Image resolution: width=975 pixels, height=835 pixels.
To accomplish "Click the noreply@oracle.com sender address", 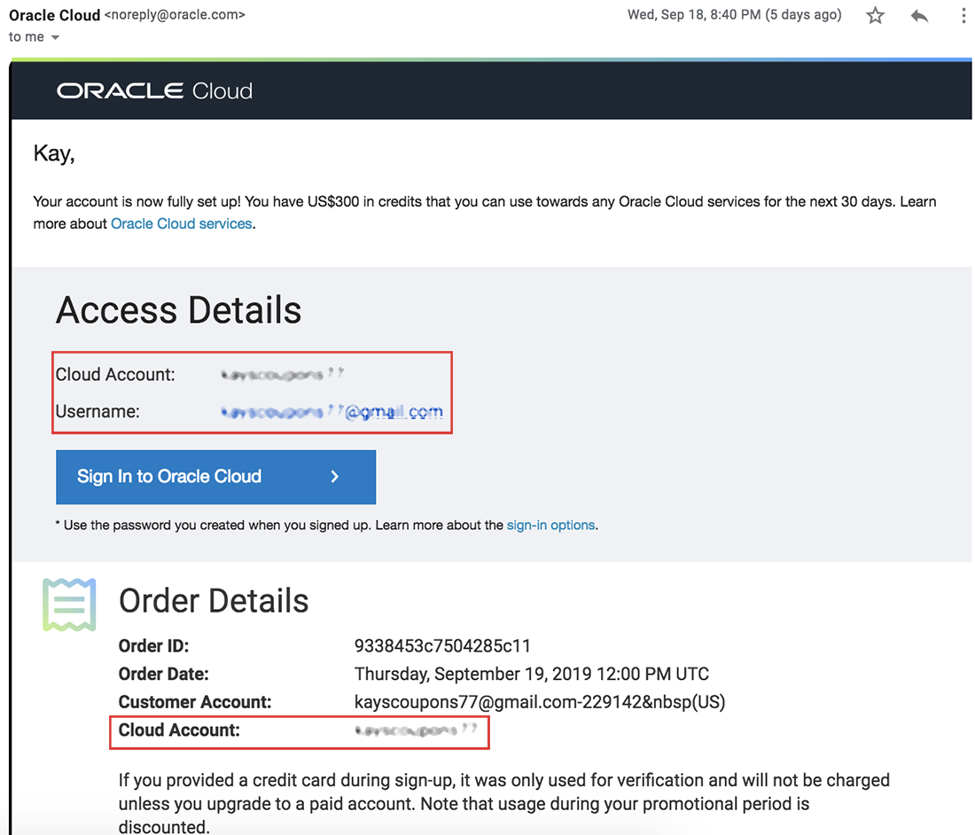I will coord(175,15).
